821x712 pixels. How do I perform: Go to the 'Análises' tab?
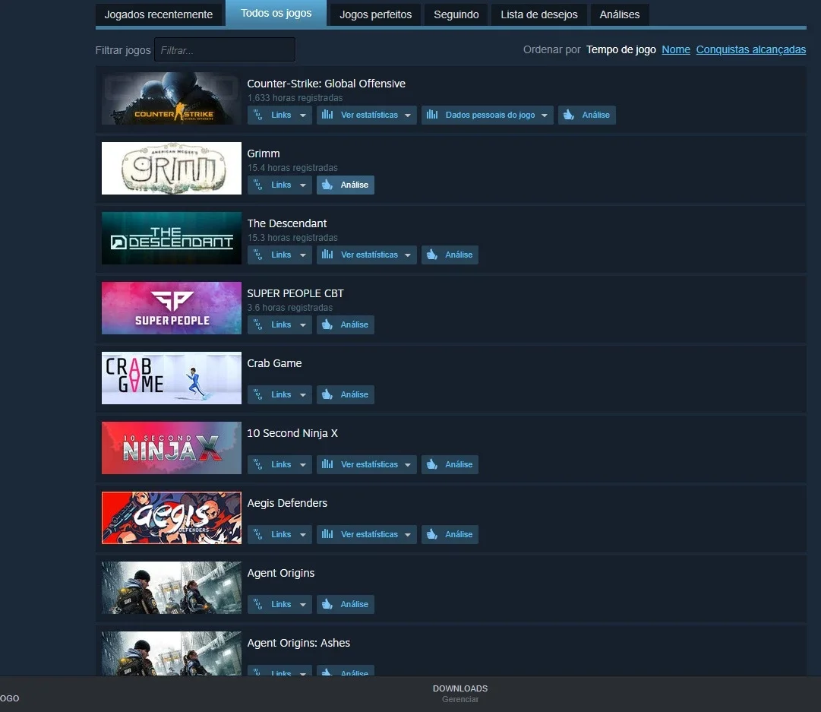[x=620, y=14]
